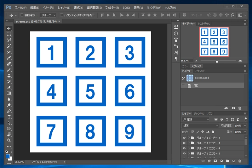
Task: Select the Magic Wand tool
Action: coord(9,46)
